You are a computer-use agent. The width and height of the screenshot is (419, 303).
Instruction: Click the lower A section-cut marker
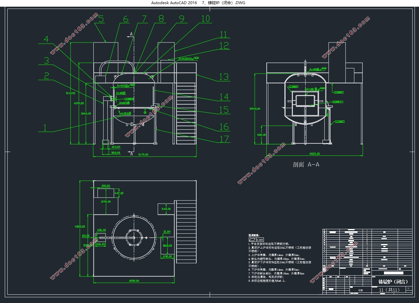[132, 154]
